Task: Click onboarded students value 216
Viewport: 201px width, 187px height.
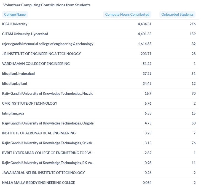Action: tap(192, 24)
